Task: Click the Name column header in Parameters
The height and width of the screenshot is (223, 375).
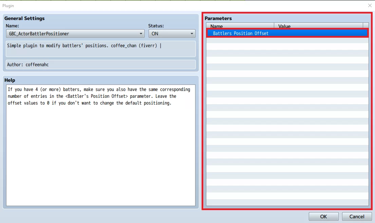Action: [x=240, y=26]
